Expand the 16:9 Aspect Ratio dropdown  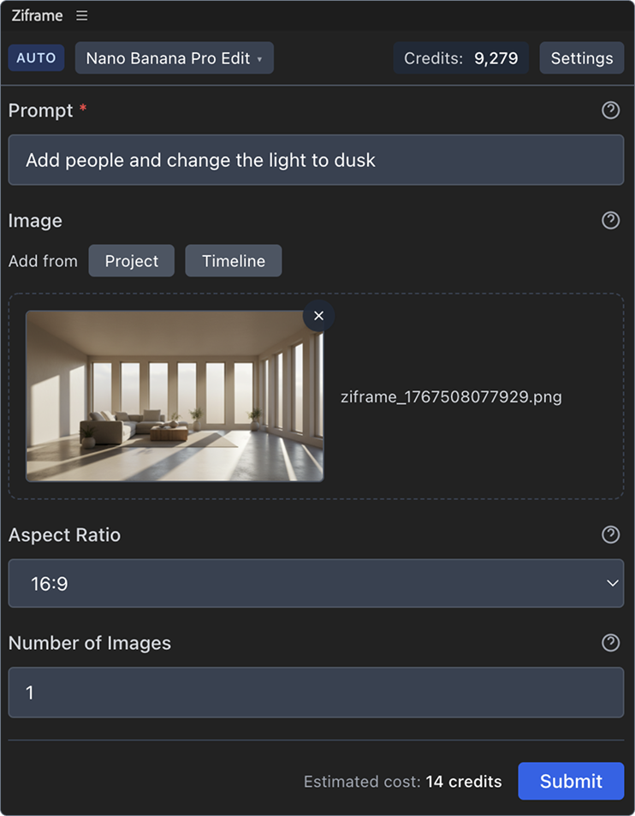(316, 584)
